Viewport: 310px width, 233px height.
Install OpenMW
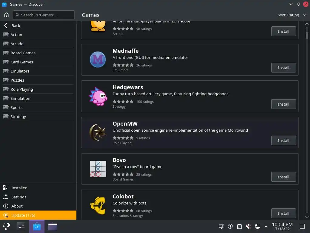coord(283,141)
